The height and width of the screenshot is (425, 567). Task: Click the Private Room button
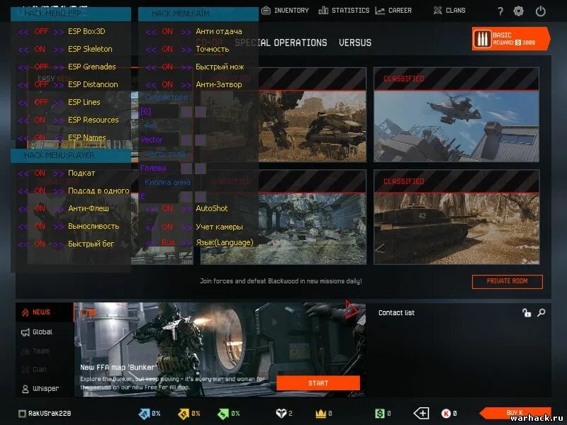(x=508, y=281)
